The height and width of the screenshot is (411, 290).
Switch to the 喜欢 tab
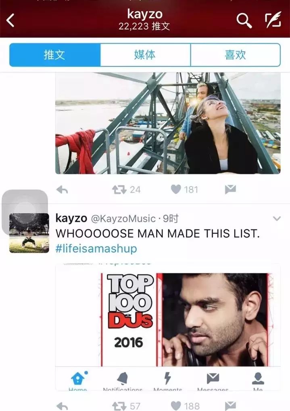tap(235, 55)
